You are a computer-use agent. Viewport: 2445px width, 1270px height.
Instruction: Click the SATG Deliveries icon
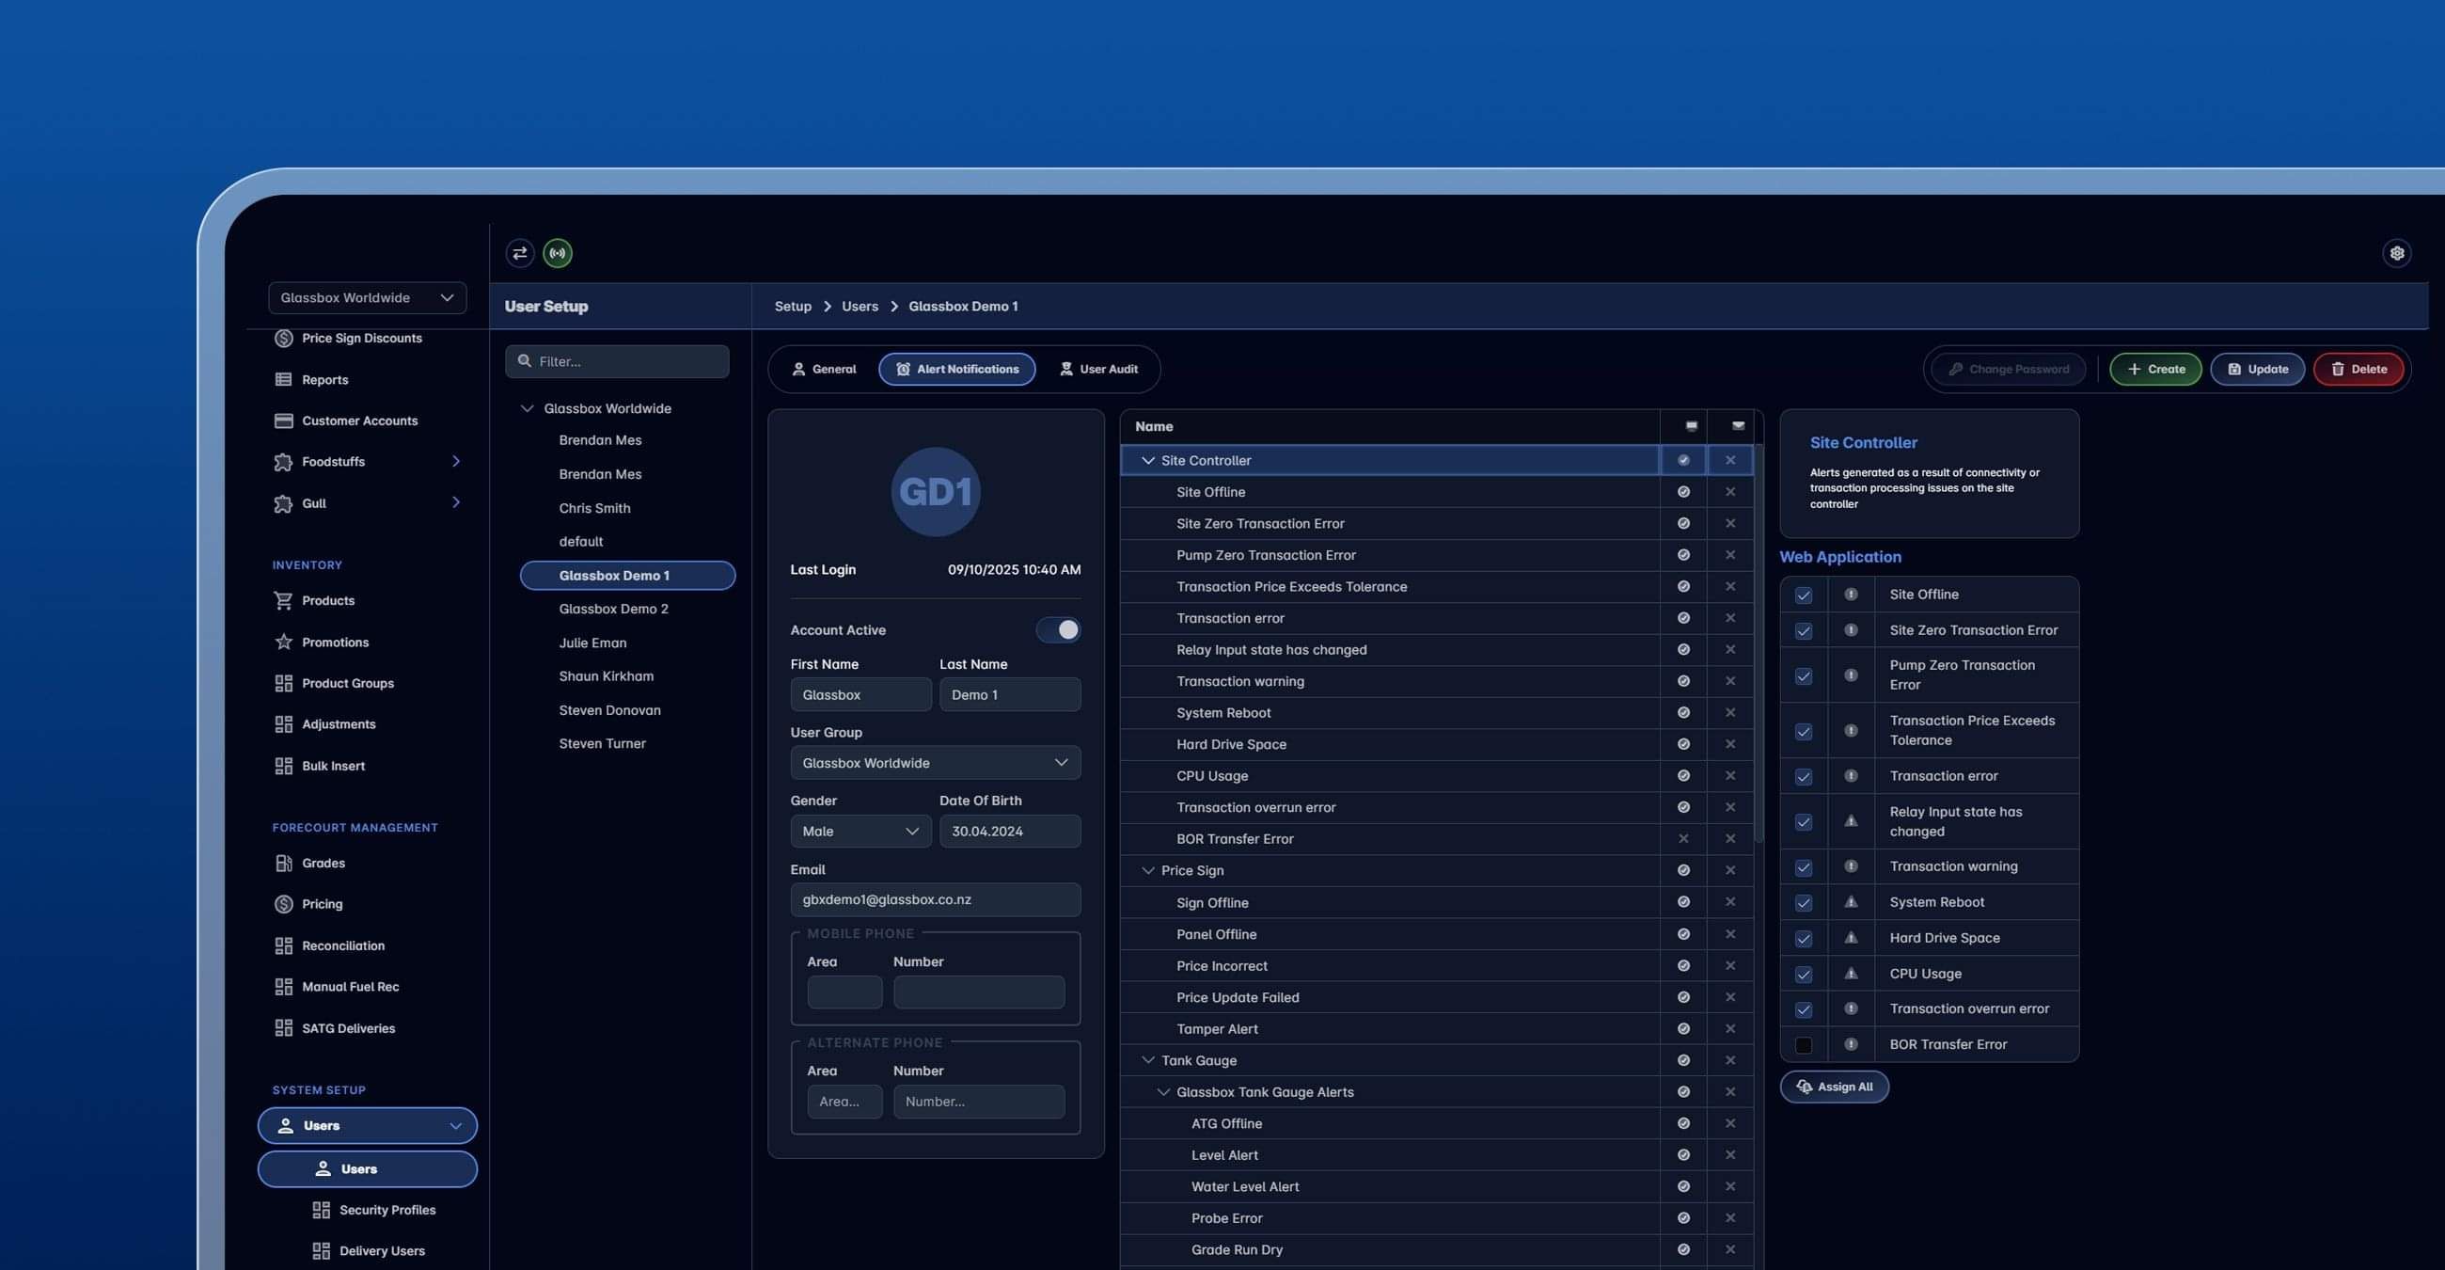coord(283,1028)
